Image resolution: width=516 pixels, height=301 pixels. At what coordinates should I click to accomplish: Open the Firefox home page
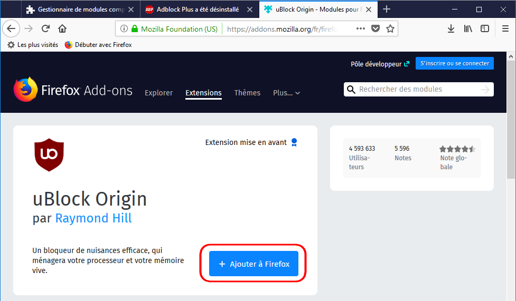click(x=62, y=28)
